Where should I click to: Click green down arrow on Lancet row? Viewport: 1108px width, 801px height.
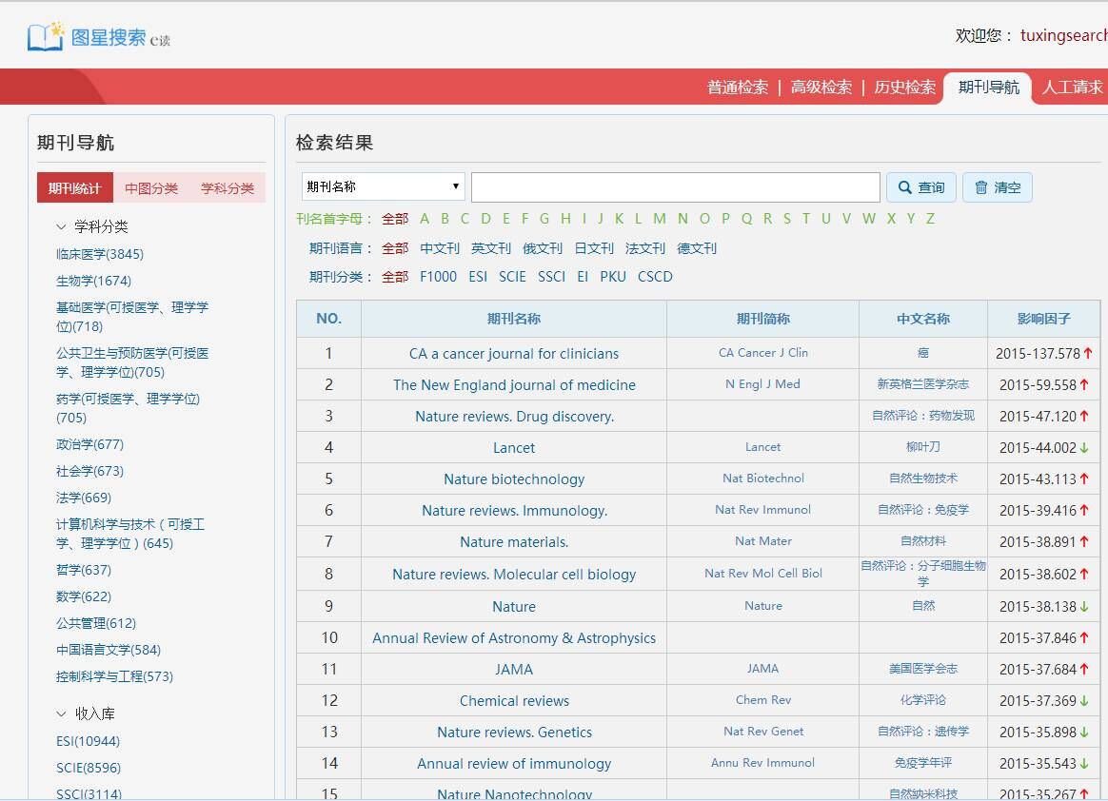click(1084, 447)
